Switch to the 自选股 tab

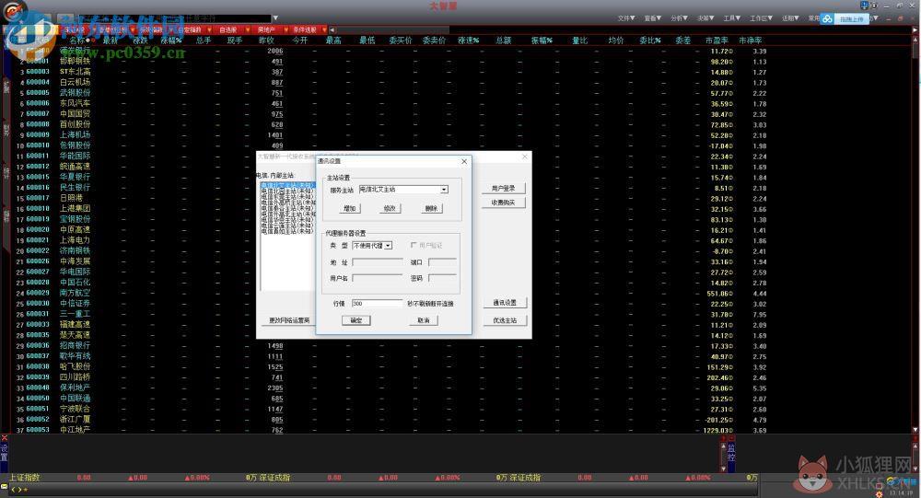(228, 30)
